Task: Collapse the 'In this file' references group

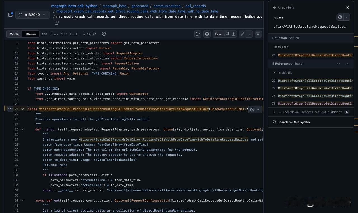Action: (x=274, y=72)
